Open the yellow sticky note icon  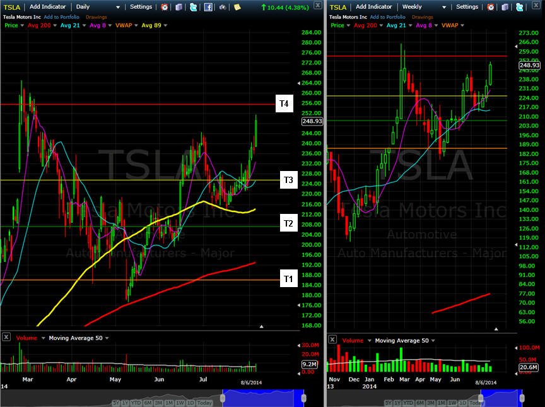[x=237, y=7]
